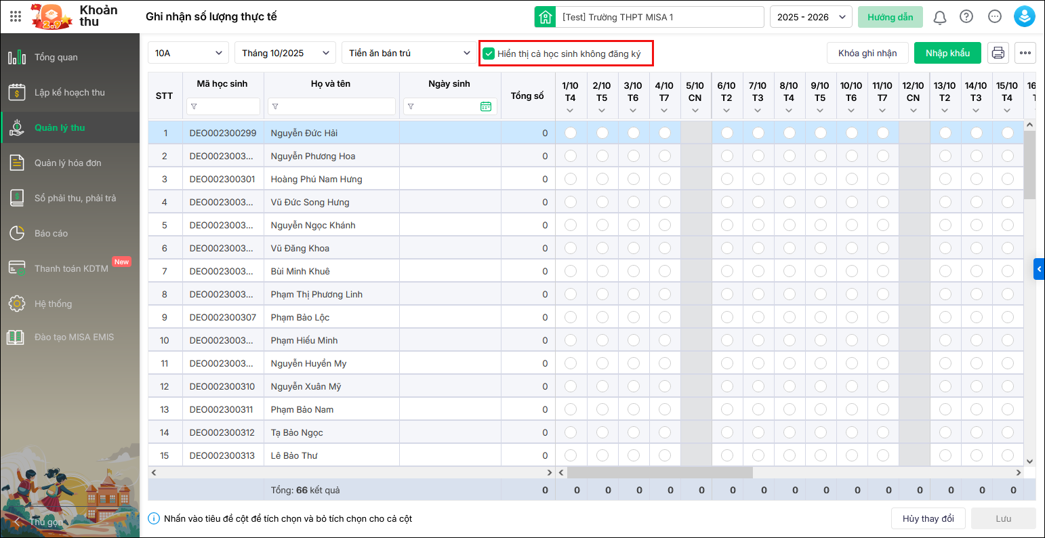The width and height of the screenshot is (1045, 538).
Task: Open the user avatar profile icon
Action: (1024, 17)
